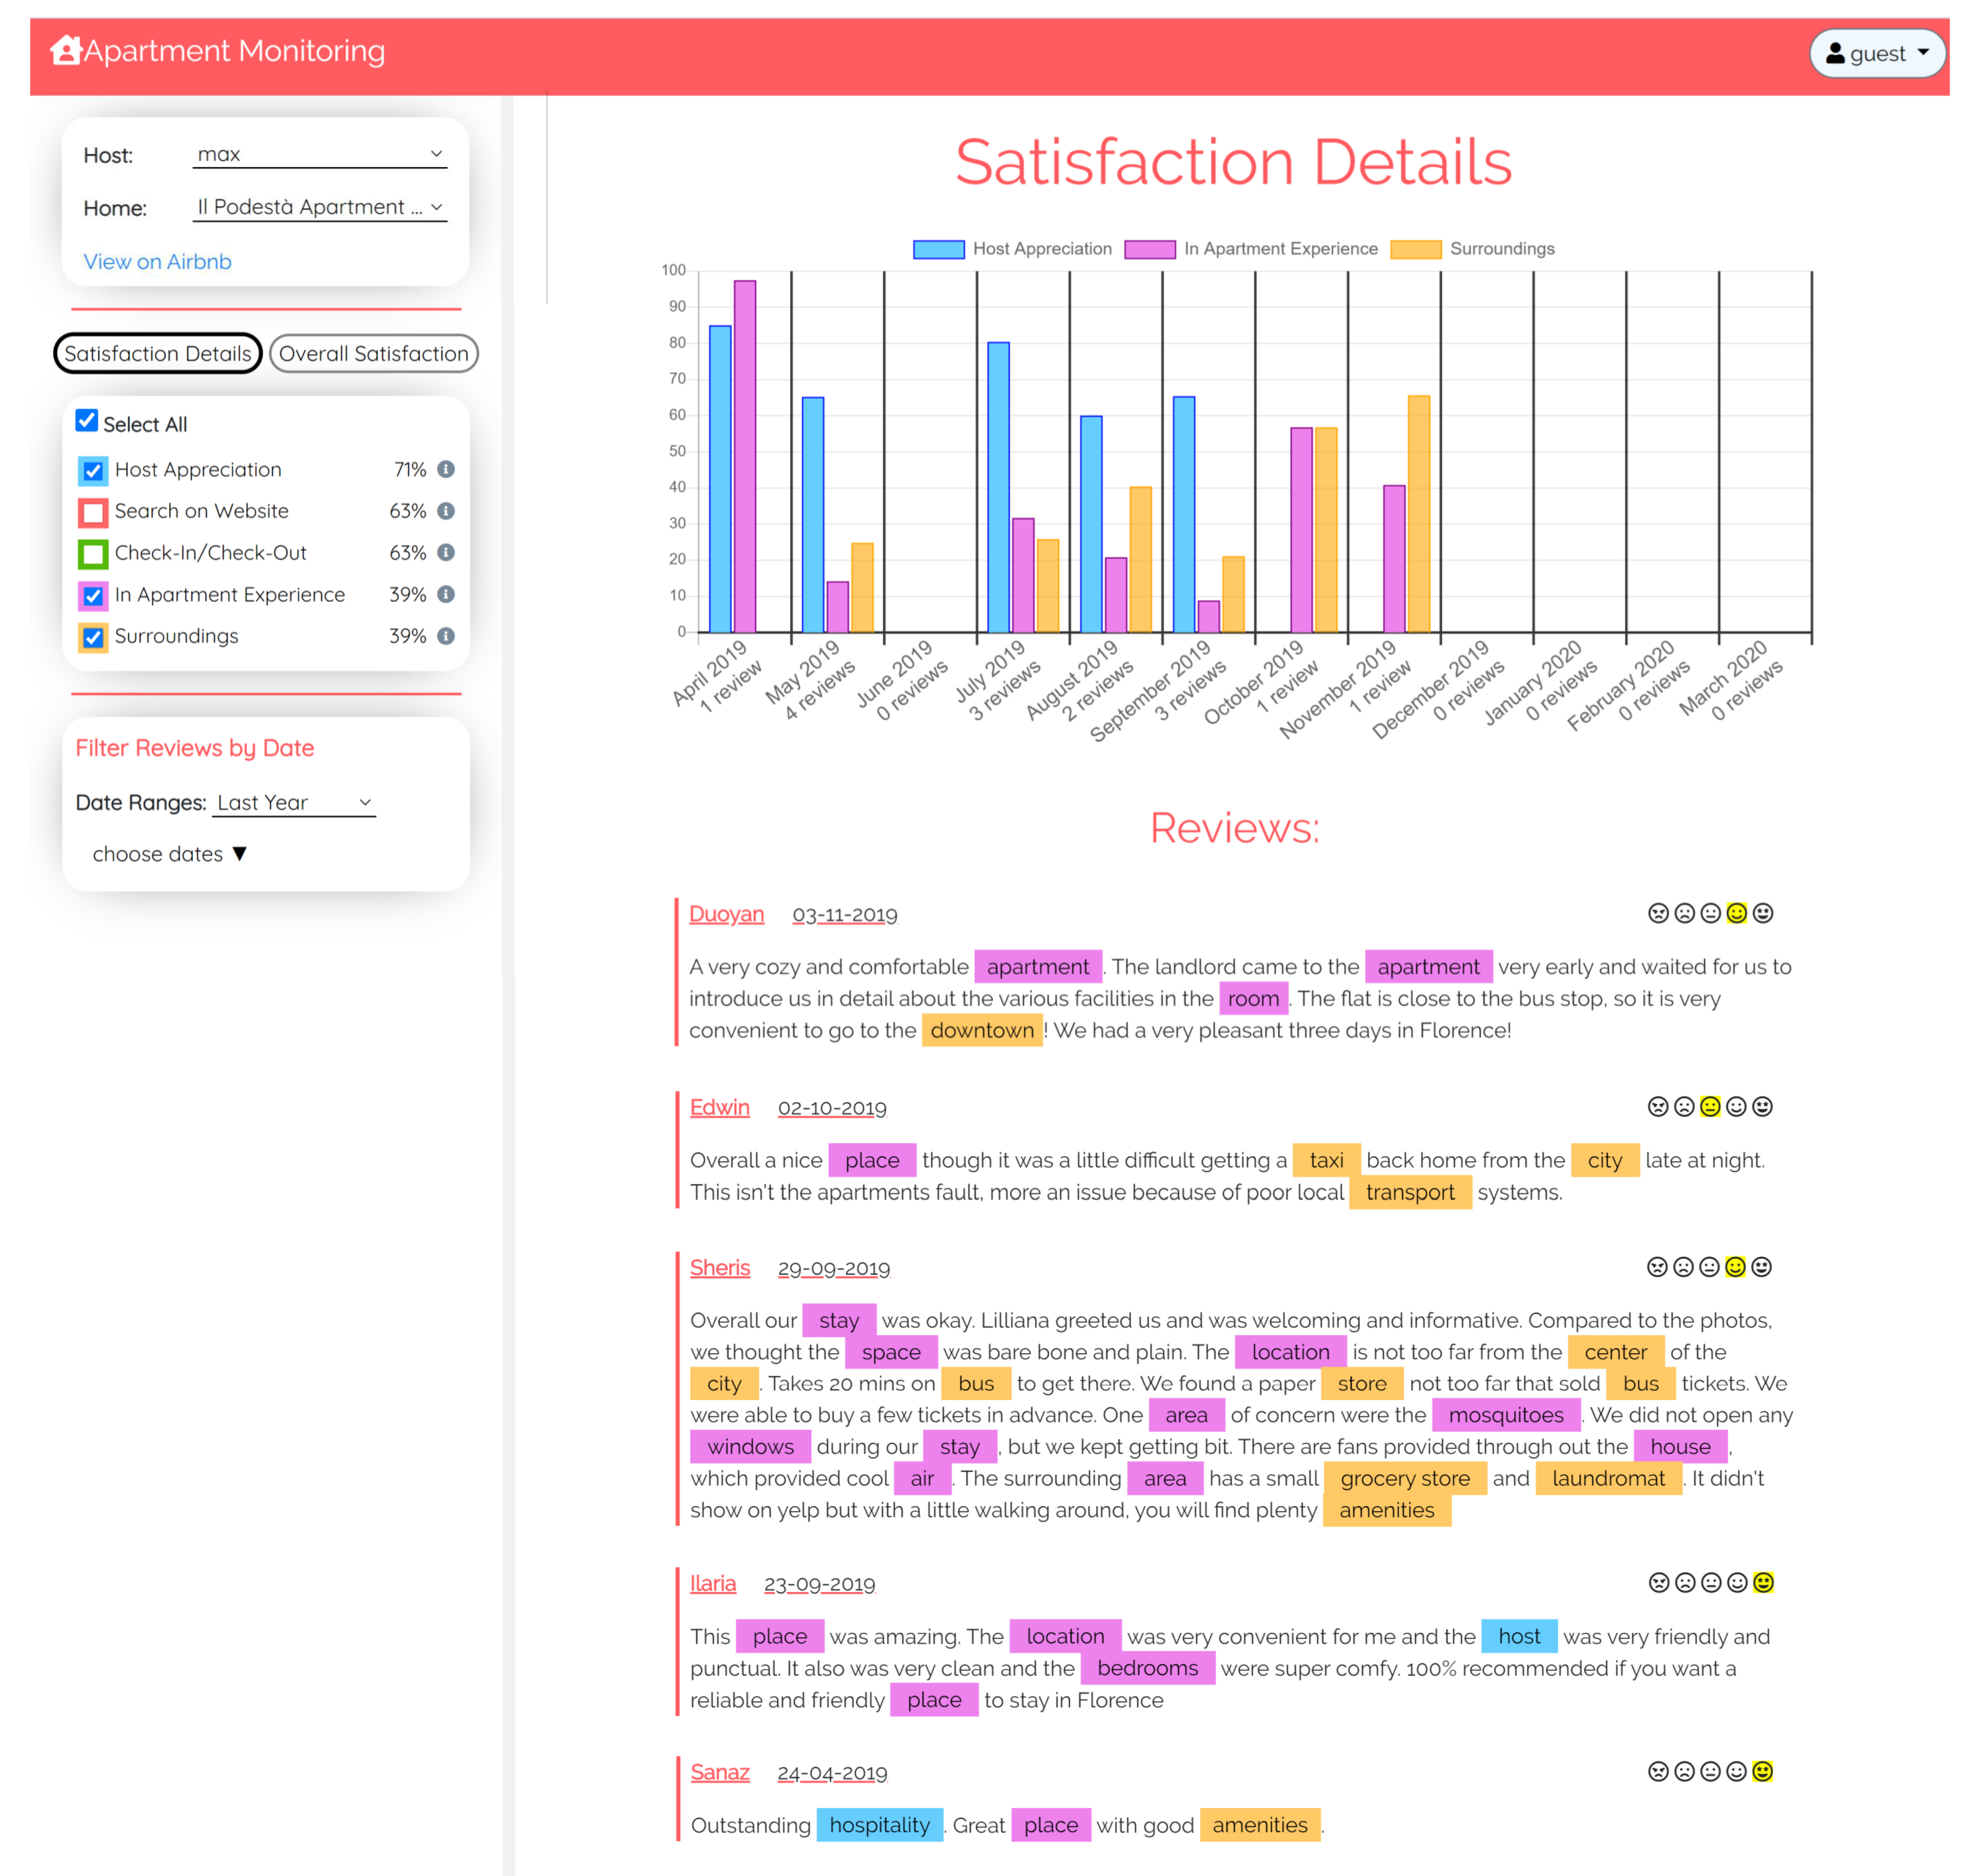
Task: Click yellow happiest face on Ilaria's review
Action: [x=1763, y=1582]
